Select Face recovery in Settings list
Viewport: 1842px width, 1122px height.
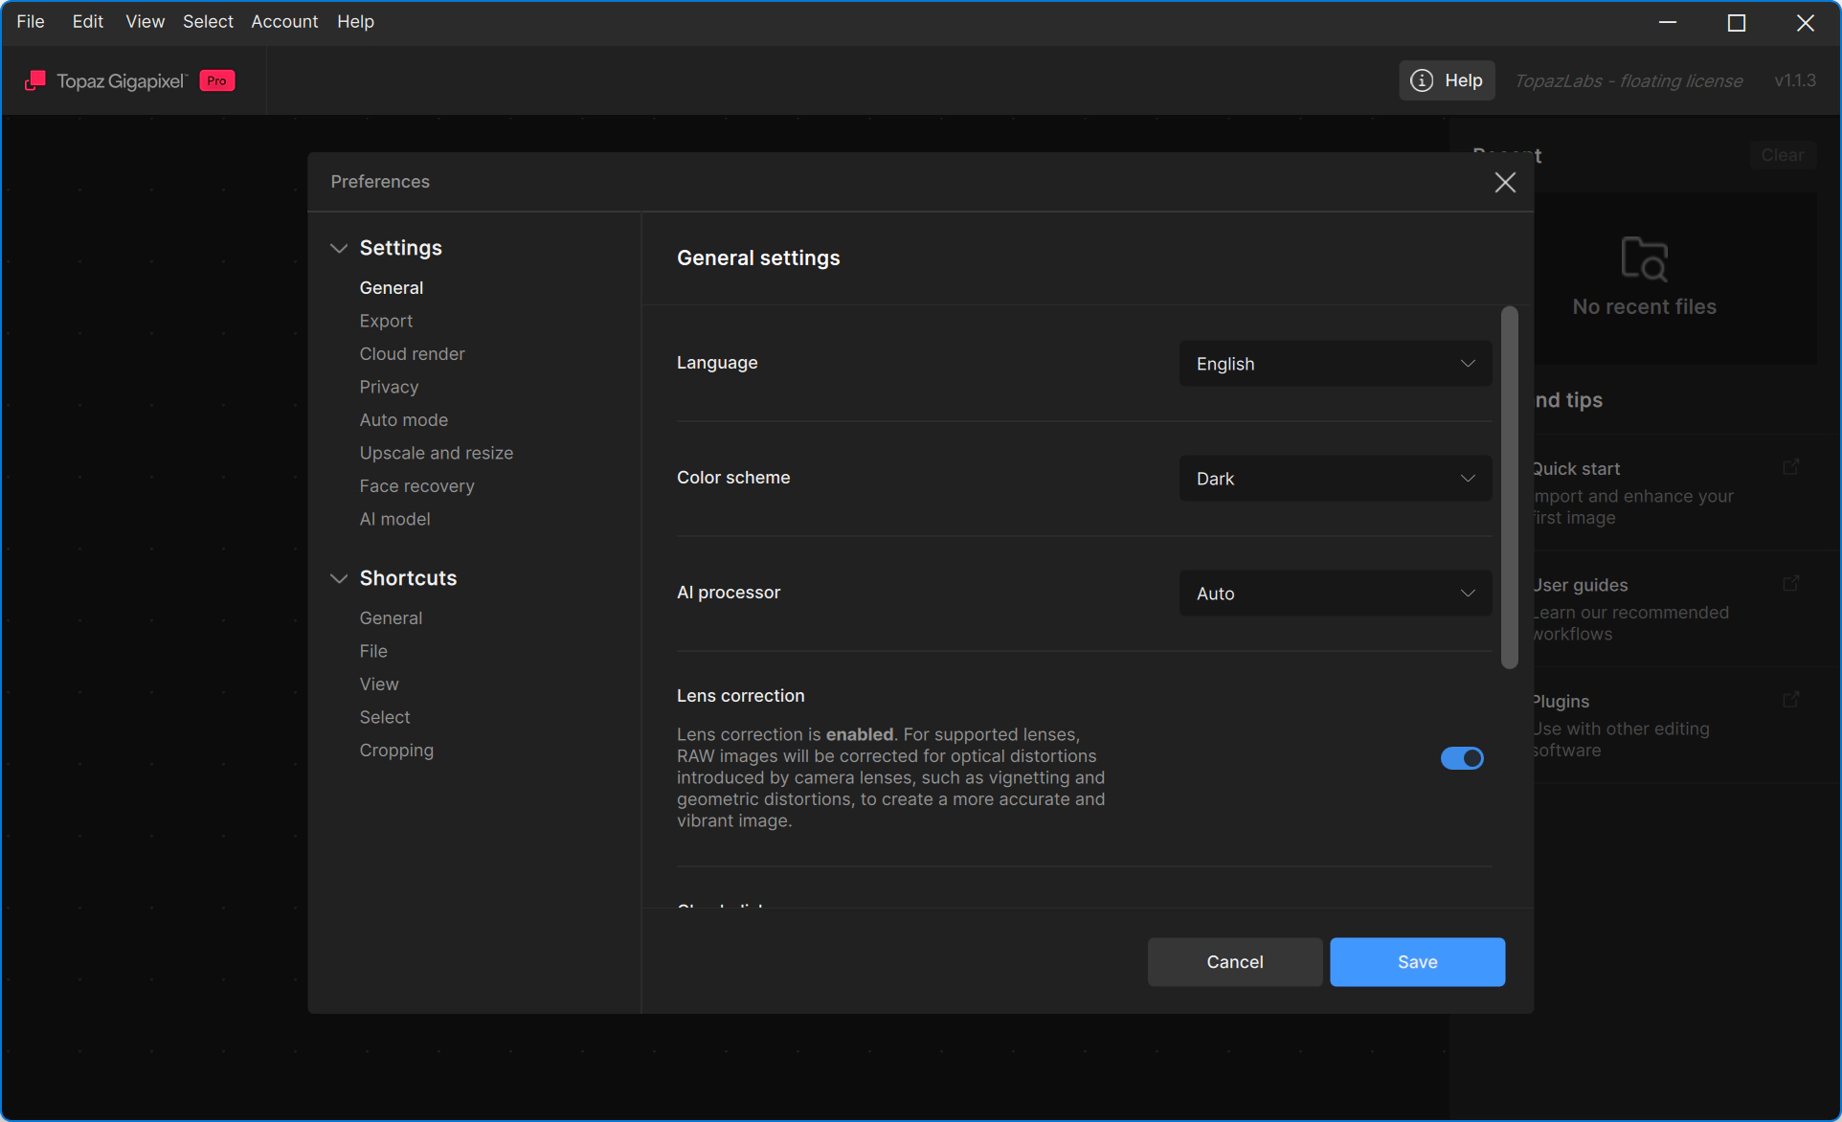(416, 486)
